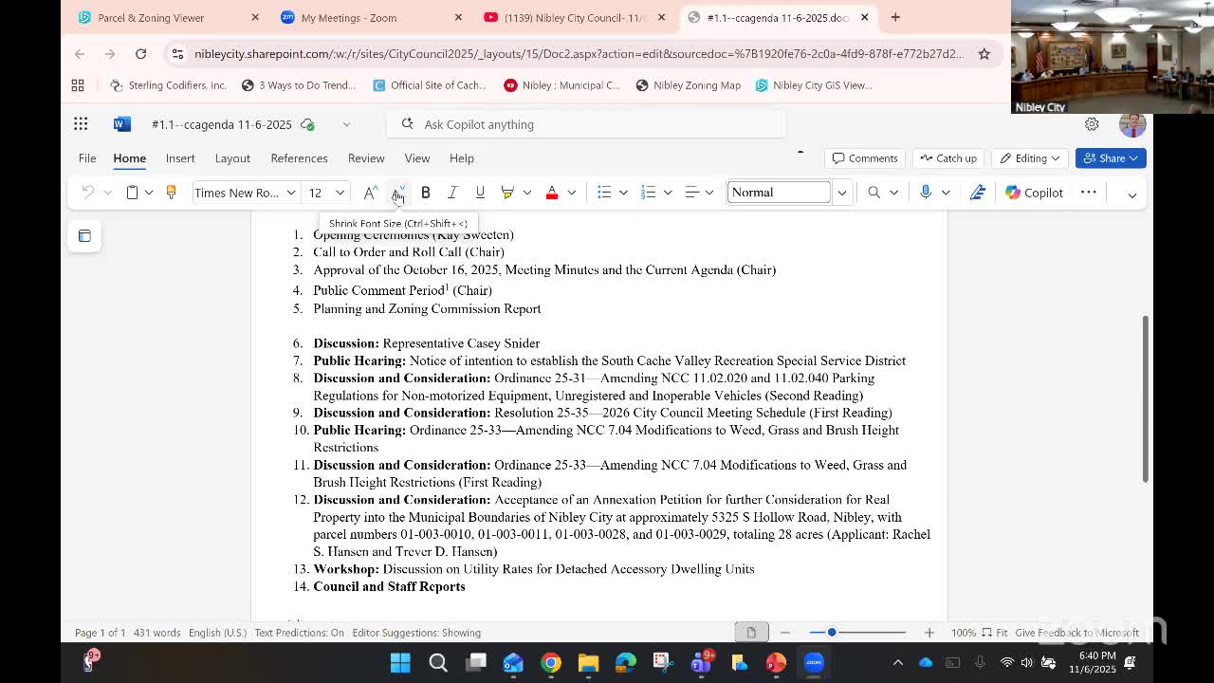Click the Grow Font Size icon
Image resolution: width=1214 pixels, height=683 pixels.
371,193
